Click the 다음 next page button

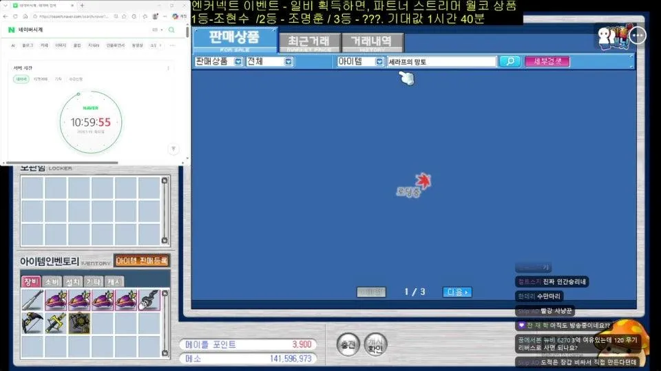click(x=457, y=292)
